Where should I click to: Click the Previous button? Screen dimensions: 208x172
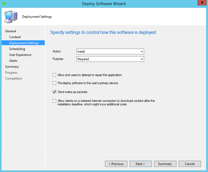[116, 164]
